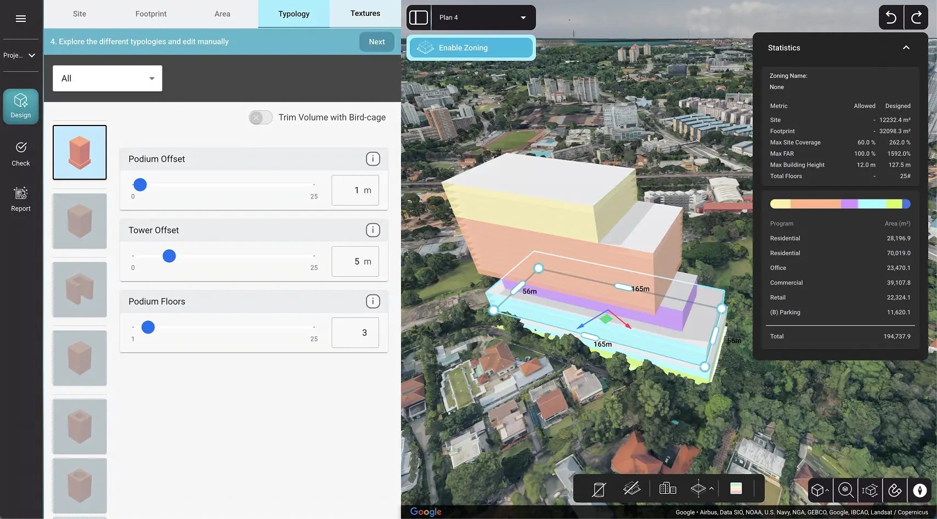Select the first highlighted typology thumbnail

pos(80,152)
